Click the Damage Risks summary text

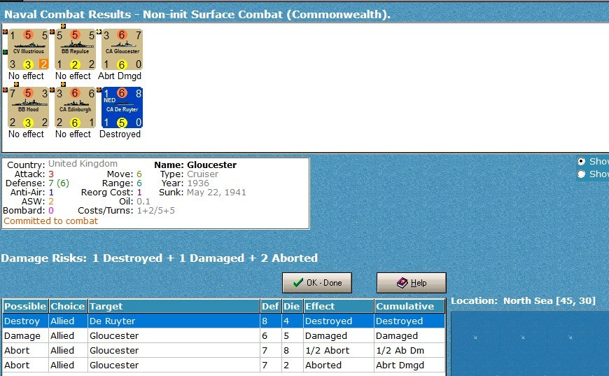[159, 258]
